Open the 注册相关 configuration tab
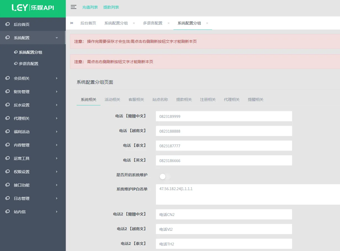Screen dimensions: 340x251 (x=208, y=99)
